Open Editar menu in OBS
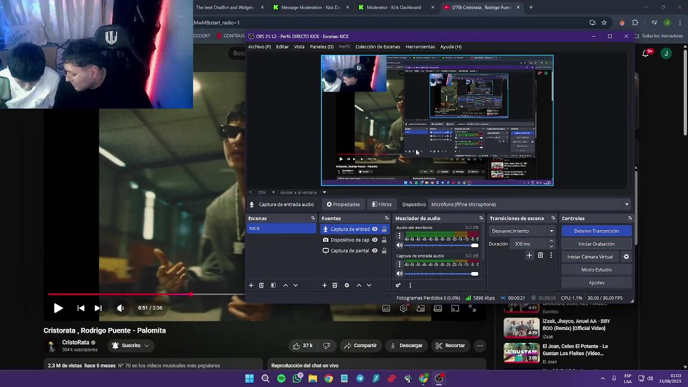Image resolution: width=688 pixels, height=387 pixels. pyautogui.click(x=282, y=47)
